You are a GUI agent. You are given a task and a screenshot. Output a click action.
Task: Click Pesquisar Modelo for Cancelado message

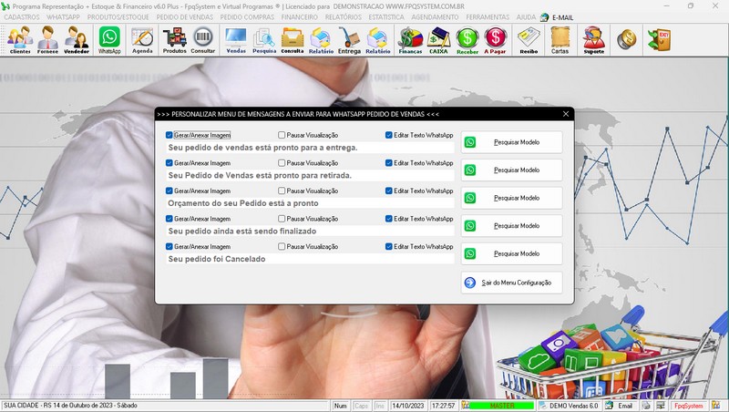tap(512, 254)
